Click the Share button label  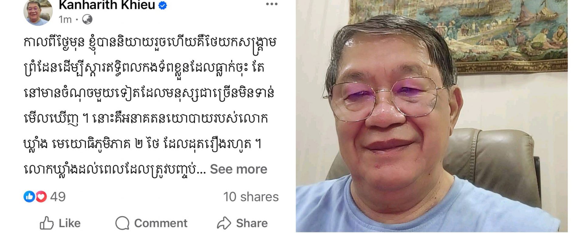pyautogui.click(x=252, y=223)
